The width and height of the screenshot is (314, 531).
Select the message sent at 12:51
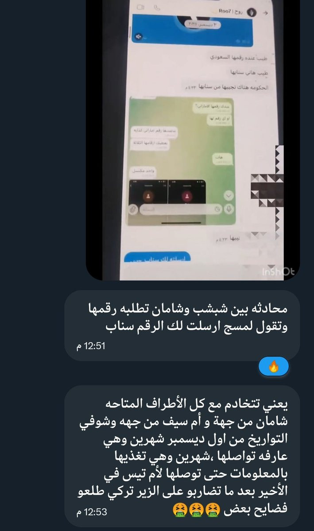(182, 326)
